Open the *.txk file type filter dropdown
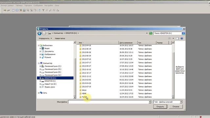Viewport: 210px width, 118px height. click(181, 102)
